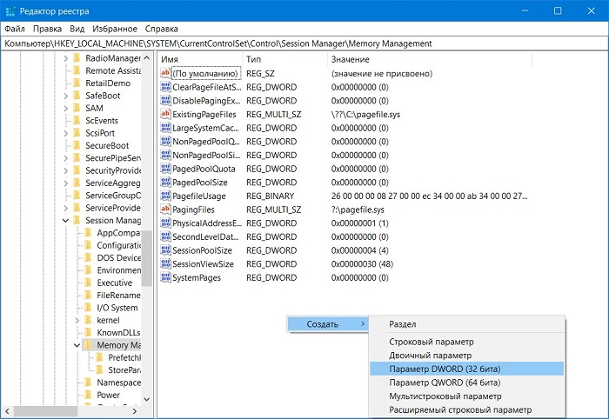Expand the RadioManager tree node
The height and width of the screenshot is (419, 609).
tap(65, 58)
